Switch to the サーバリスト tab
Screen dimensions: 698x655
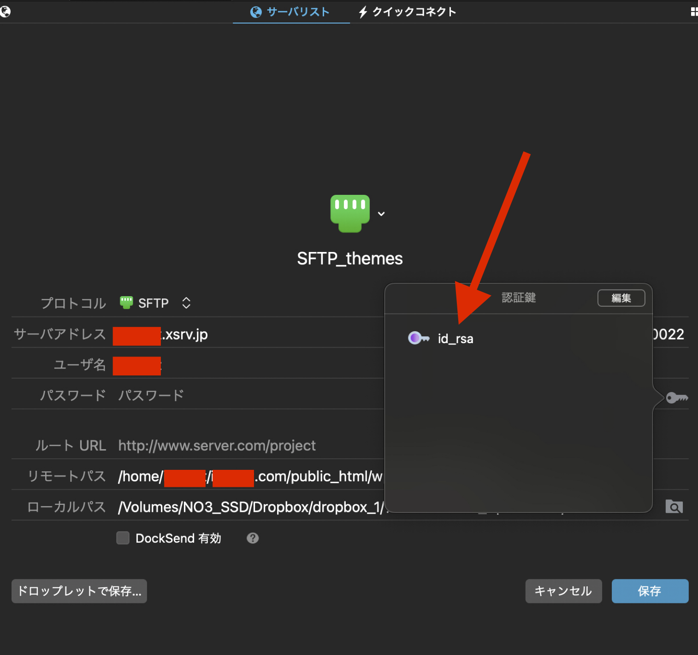point(290,12)
